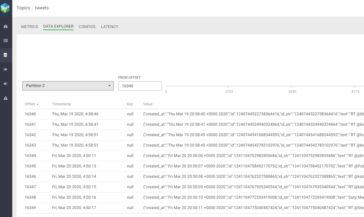Select offset 16342 cell
This screenshot has height=217, width=364.
30,135
